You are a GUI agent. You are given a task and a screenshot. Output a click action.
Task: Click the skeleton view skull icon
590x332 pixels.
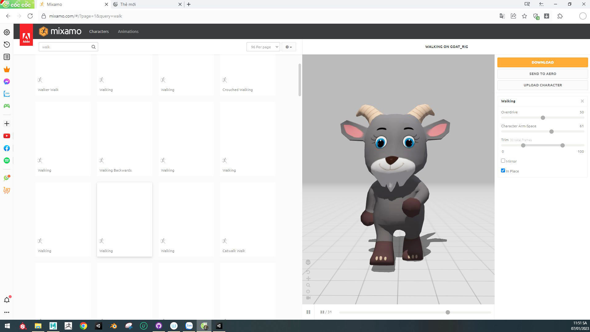point(308,262)
